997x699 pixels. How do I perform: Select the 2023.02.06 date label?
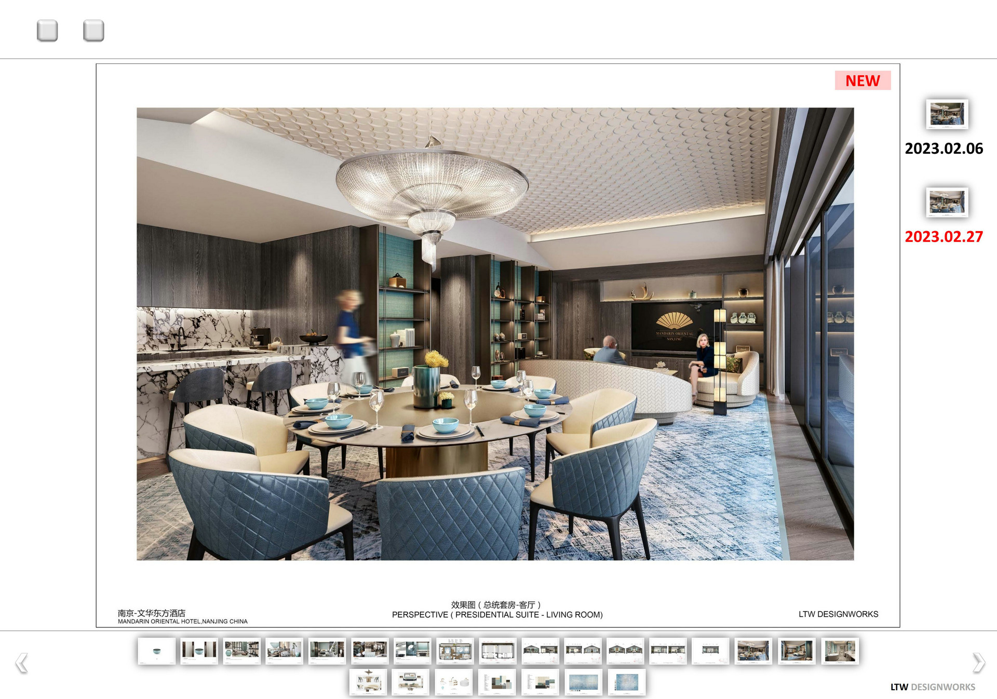click(x=944, y=149)
